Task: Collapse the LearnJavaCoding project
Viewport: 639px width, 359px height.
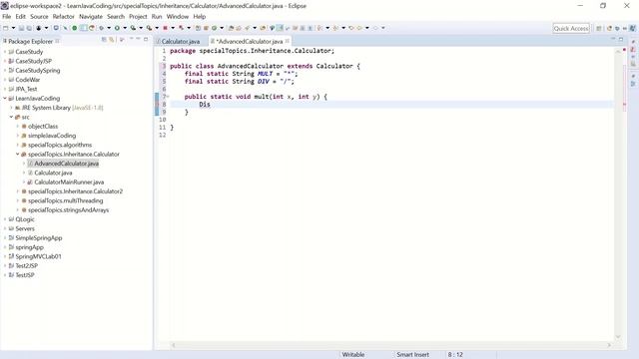Action: (4, 99)
